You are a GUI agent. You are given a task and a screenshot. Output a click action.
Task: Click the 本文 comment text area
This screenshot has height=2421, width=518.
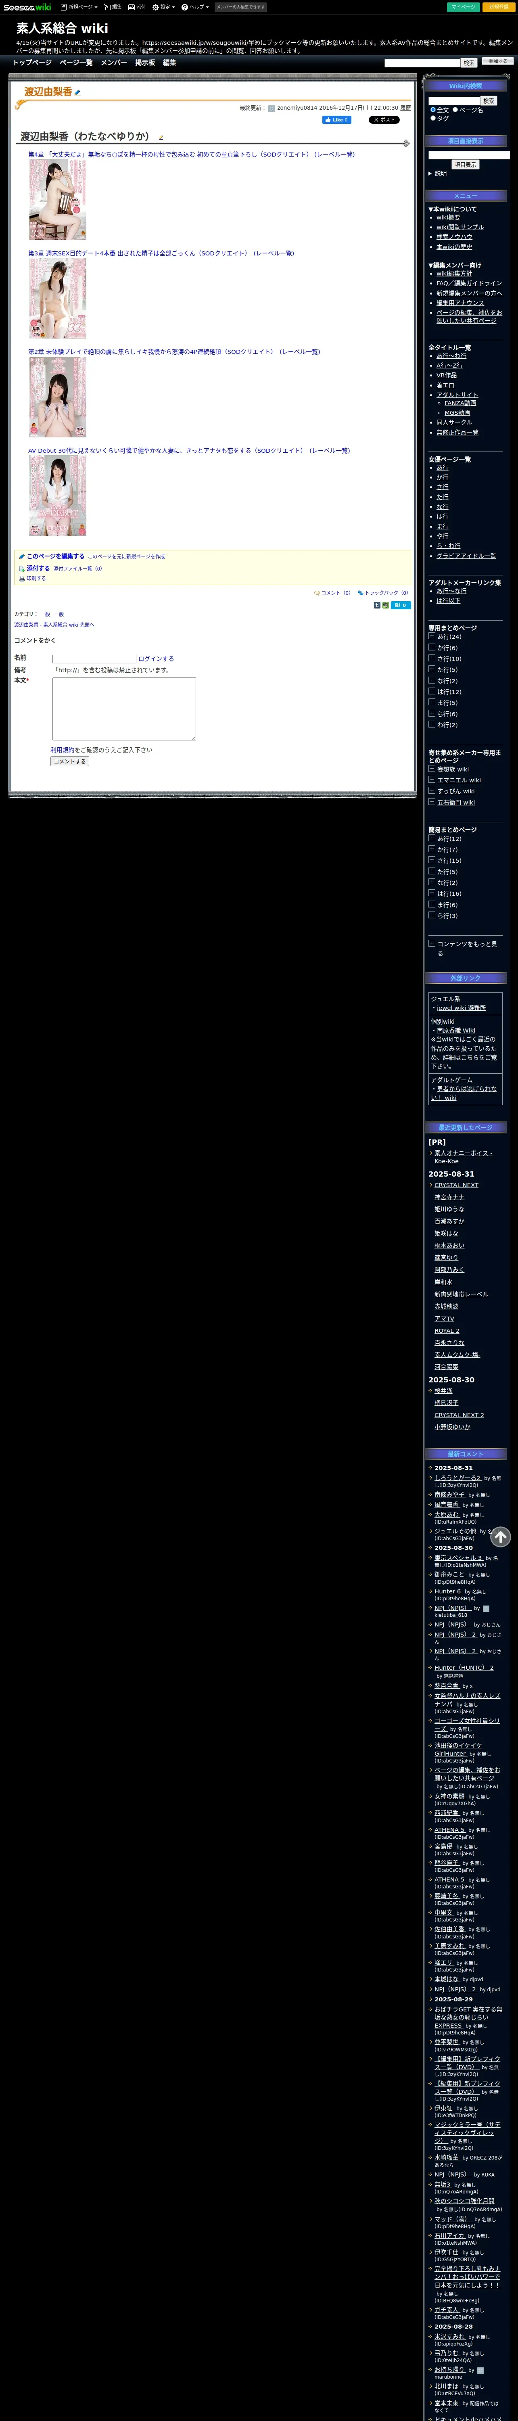124,709
